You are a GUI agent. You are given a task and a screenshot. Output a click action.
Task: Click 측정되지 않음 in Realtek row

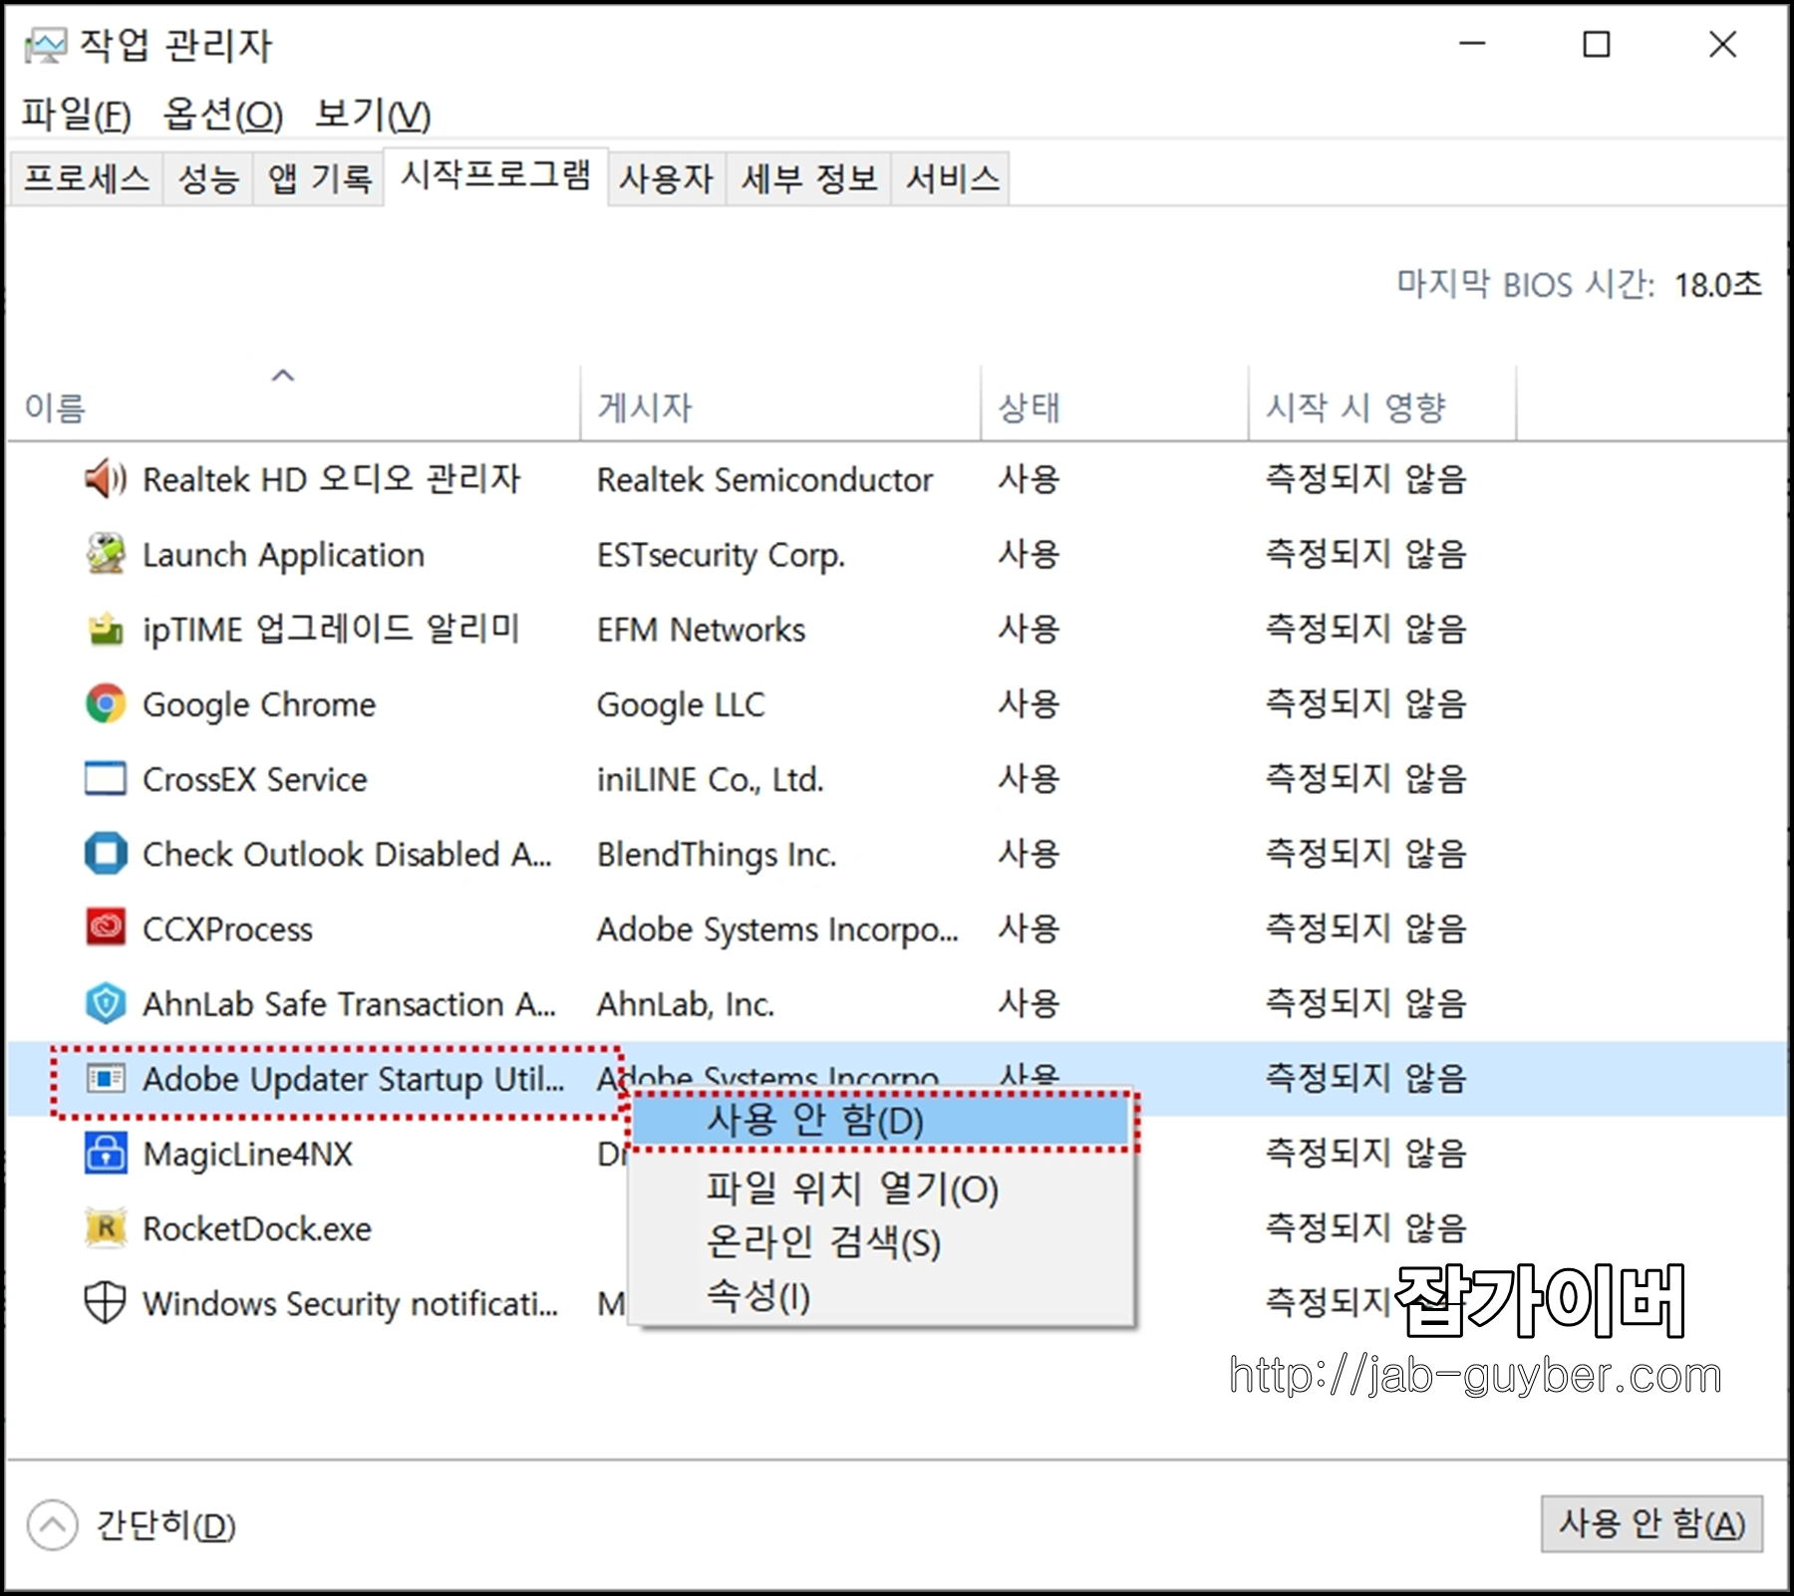click(x=1365, y=479)
